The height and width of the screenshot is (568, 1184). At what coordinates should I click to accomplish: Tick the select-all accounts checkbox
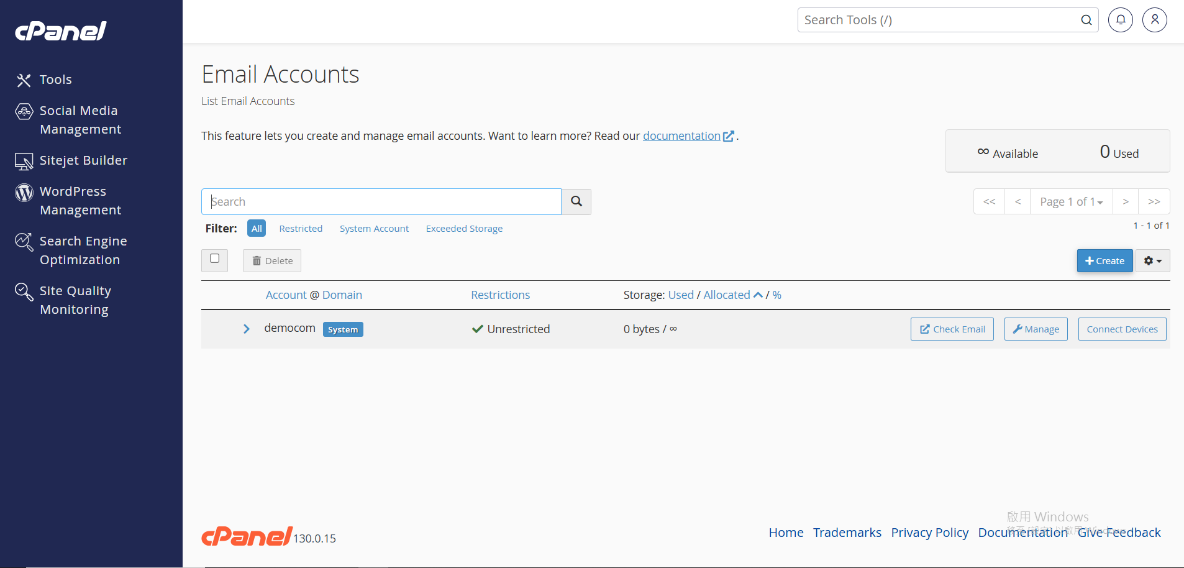click(x=214, y=259)
